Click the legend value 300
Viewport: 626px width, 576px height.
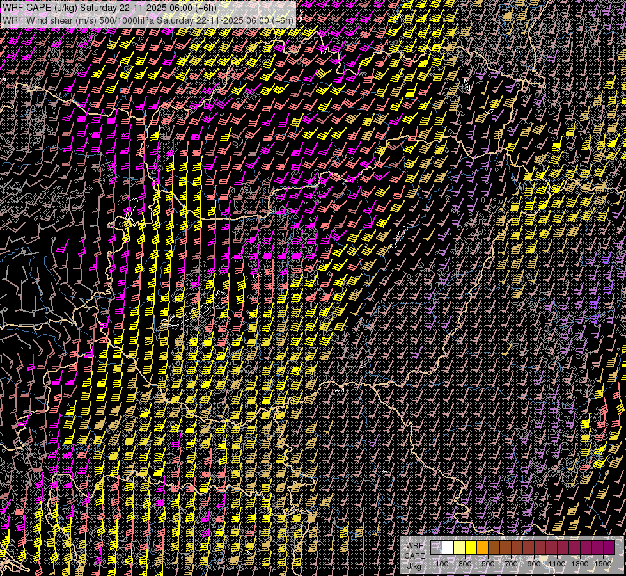click(465, 564)
